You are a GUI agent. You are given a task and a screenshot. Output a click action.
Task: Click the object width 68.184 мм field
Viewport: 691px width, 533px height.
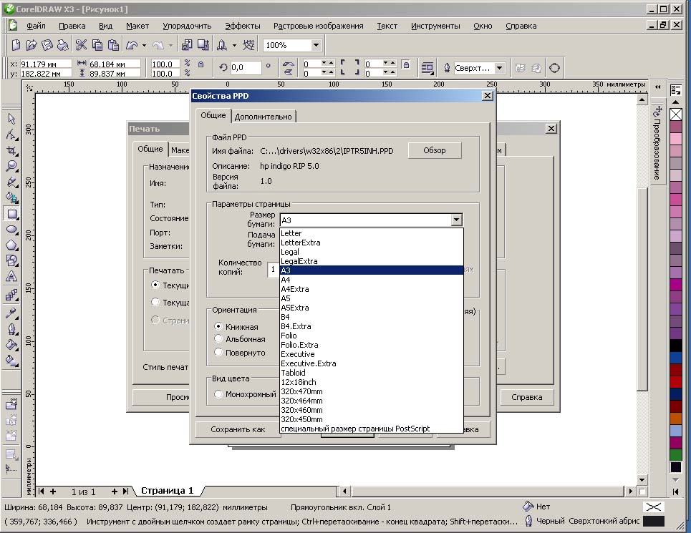(x=114, y=64)
